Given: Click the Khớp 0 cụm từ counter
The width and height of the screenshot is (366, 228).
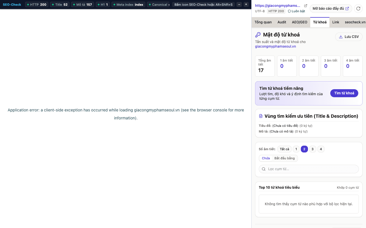Looking at the screenshot, I should pyautogui.click(x=348, y=188).
